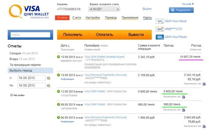Open calendar icon for the start date 14.08.2013
The width and height of the screenshot is (216, 130).
point(49,78)
